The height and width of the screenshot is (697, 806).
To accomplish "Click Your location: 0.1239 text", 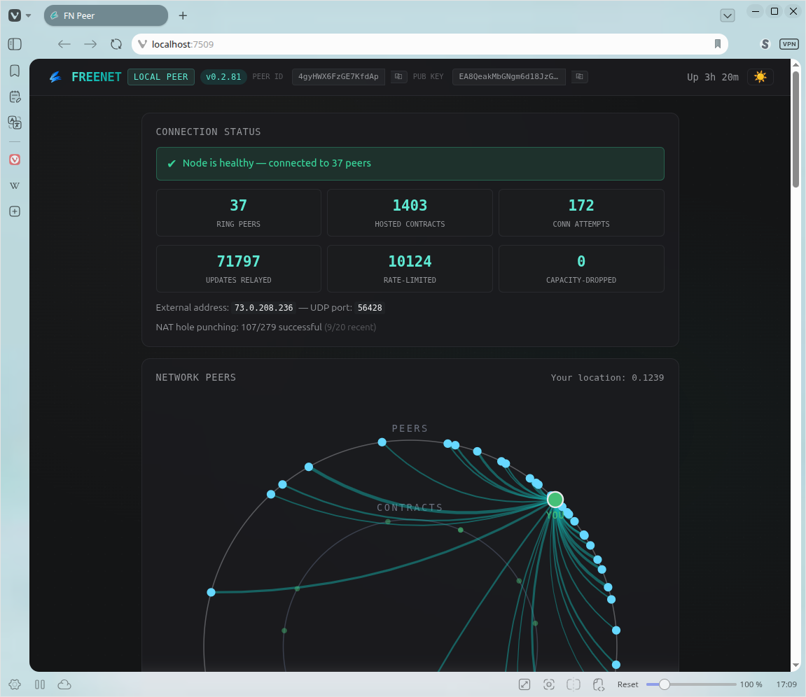I will (607, 377).
